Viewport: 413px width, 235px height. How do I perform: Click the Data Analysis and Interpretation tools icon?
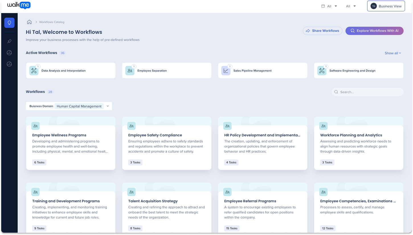[x=34, y=70]
